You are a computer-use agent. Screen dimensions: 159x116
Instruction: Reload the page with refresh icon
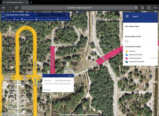click(16, 8)
